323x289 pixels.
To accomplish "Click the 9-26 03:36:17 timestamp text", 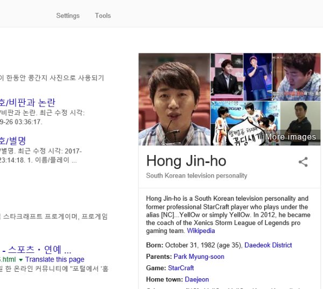I will pyautogui.click(x=21, y=122).
